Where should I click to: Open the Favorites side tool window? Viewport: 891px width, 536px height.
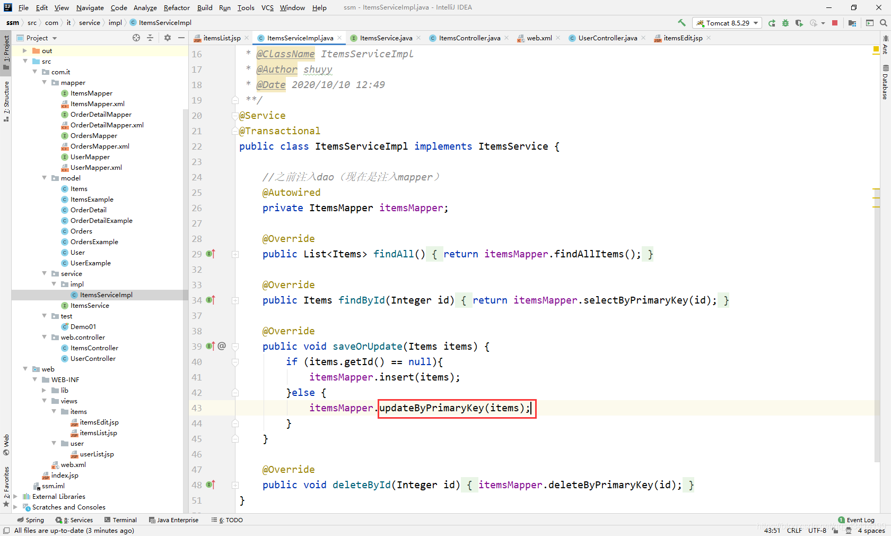pyautogui.click(x=6, y=487)
